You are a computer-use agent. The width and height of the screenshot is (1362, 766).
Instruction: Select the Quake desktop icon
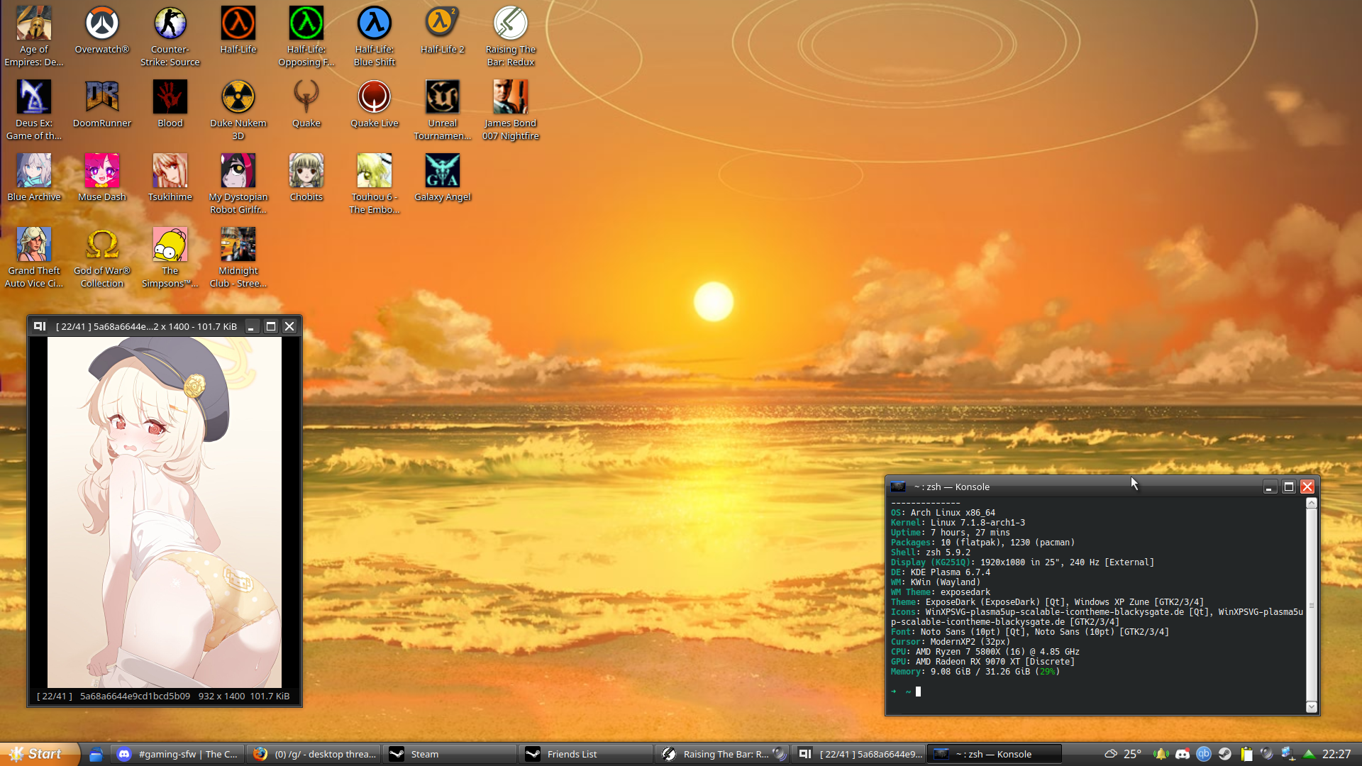point(306,104)
